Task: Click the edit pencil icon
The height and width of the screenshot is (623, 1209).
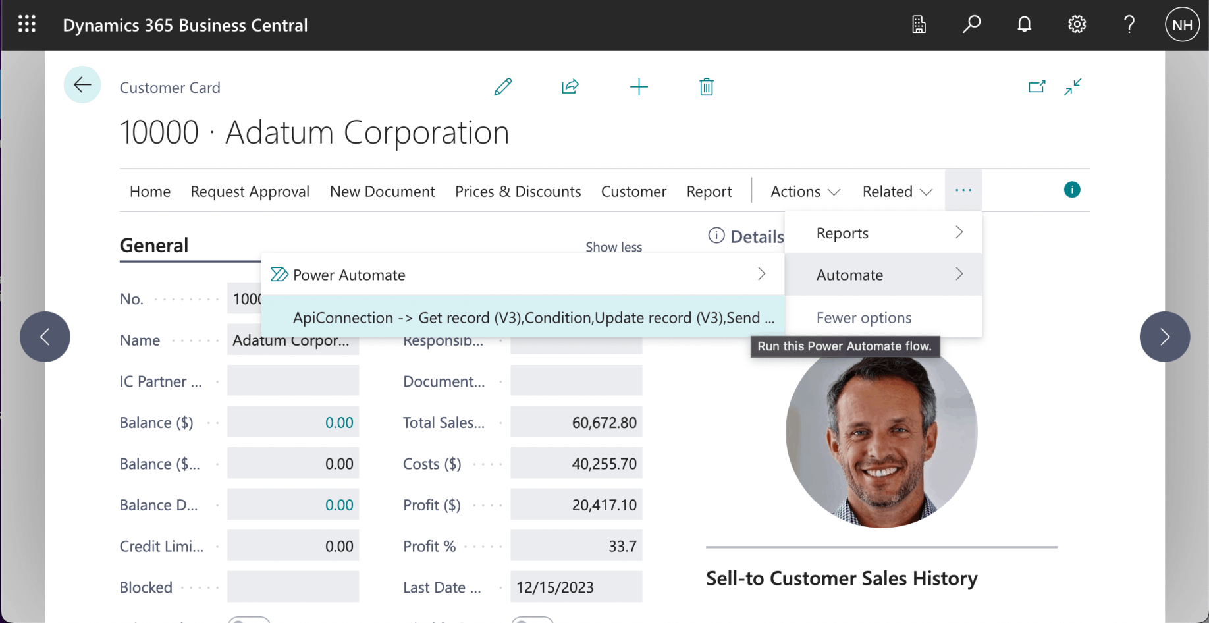Action: [502, 87]
